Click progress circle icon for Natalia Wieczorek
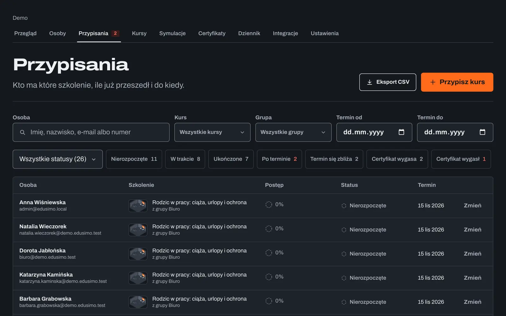The height and width of the screenshot is (316, 506). pos(269,228)
